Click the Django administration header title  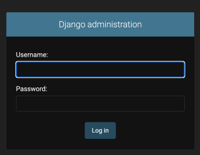(x=100, y=24)
